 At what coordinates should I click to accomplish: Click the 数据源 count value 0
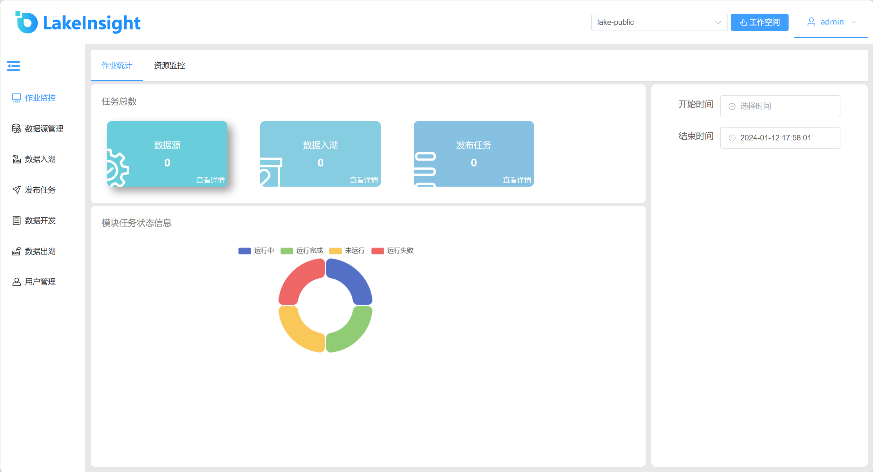pyautogui.click(x=167, y=163)
